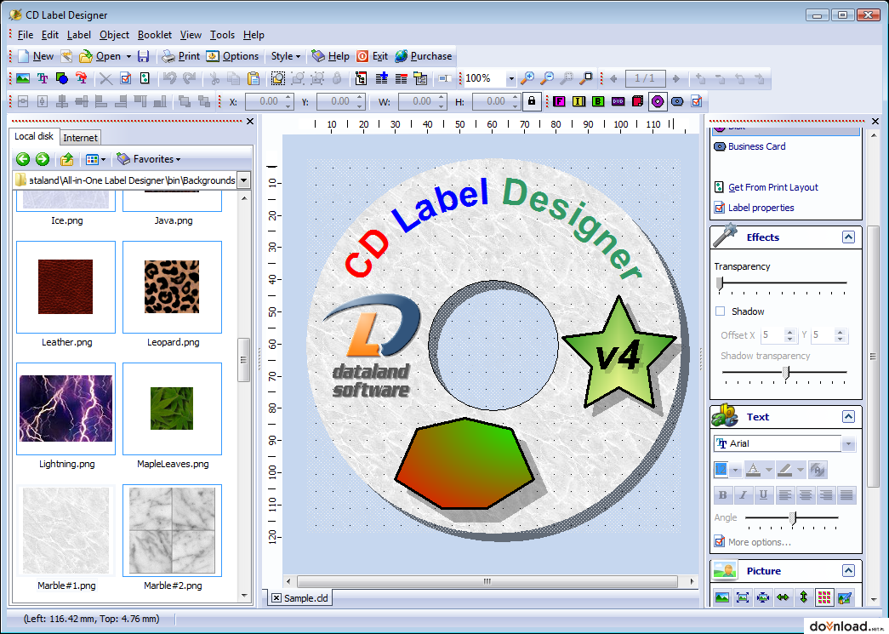This screenshot has height=634, width=889.
Task: Go back in the file browser
Action: click(x=23, y=159)
